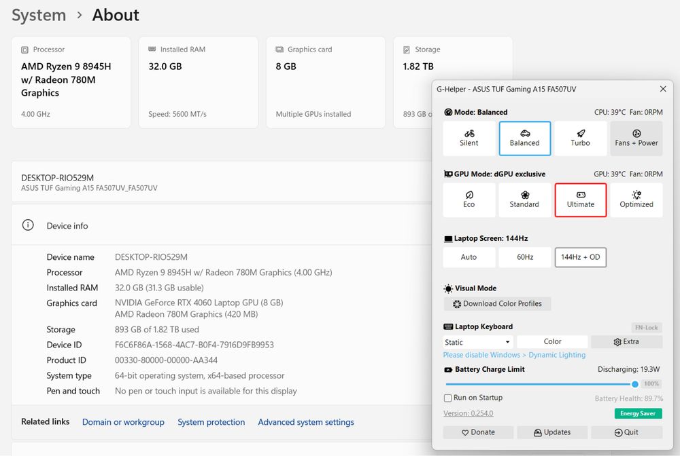Switch GPU mode to Optimized
The width and height of the screenshot is (680, 456).
coord(636,200)
